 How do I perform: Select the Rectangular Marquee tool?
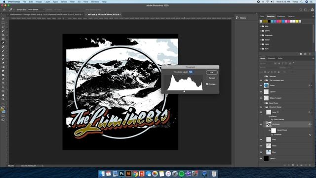[3, 23]
